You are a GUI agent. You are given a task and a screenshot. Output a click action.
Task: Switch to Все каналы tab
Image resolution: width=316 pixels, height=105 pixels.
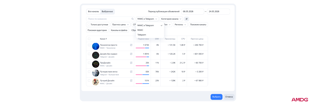(x=93, y=12)
